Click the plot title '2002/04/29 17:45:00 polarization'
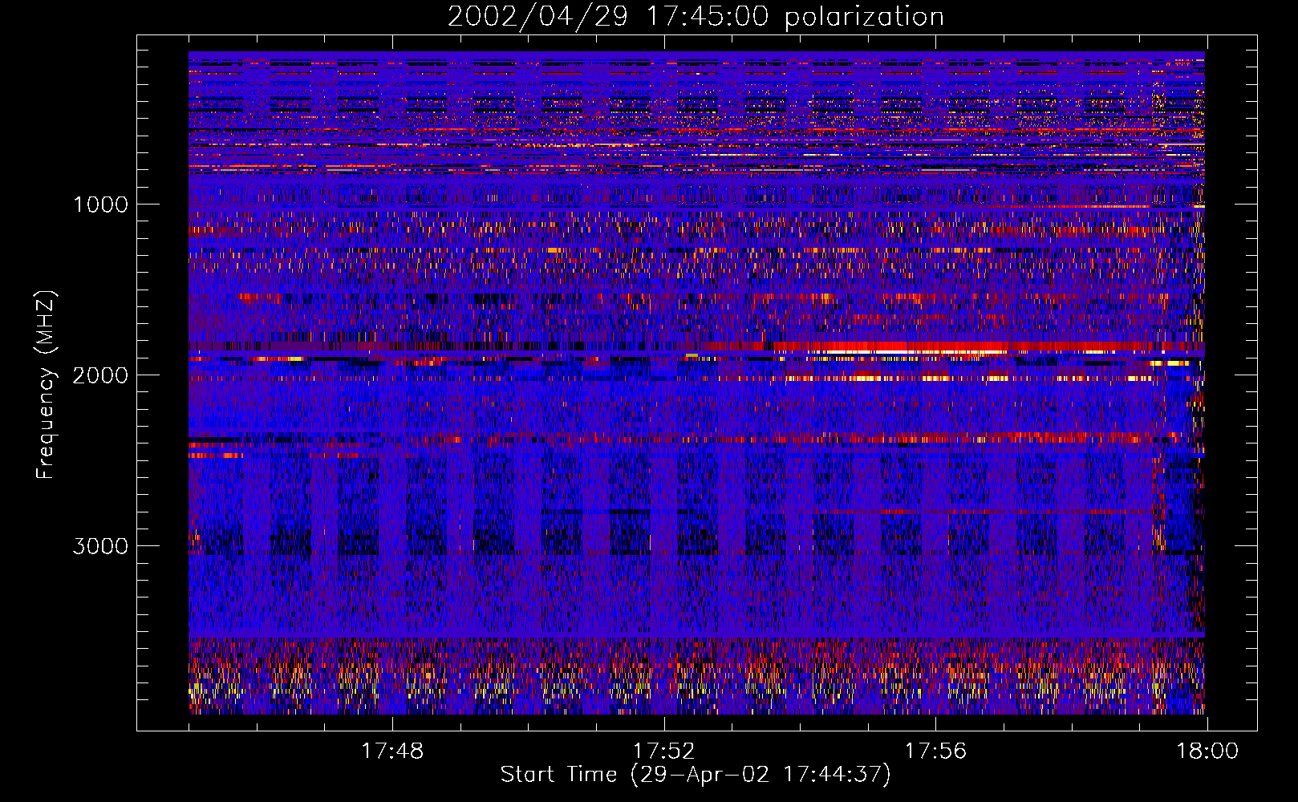This screenshot has width=1298, height=802. pos(696,17)
